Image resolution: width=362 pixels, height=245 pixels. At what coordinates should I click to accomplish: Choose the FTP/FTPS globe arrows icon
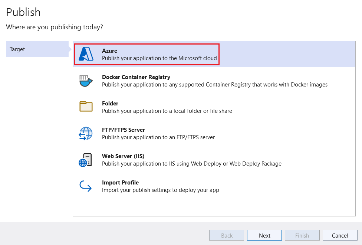[86, 133]
